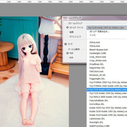Pick Candlelight.CUBE preset
Image resolution: width=127 pixels, height=127 pixels.
click(x=98, y=53)
